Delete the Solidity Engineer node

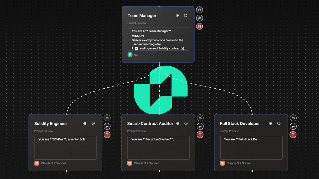click(107, 135)
